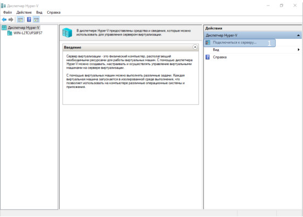Click Вид in the Actions pane
Viewport: 303px width, 217px height.
[216, 50]
